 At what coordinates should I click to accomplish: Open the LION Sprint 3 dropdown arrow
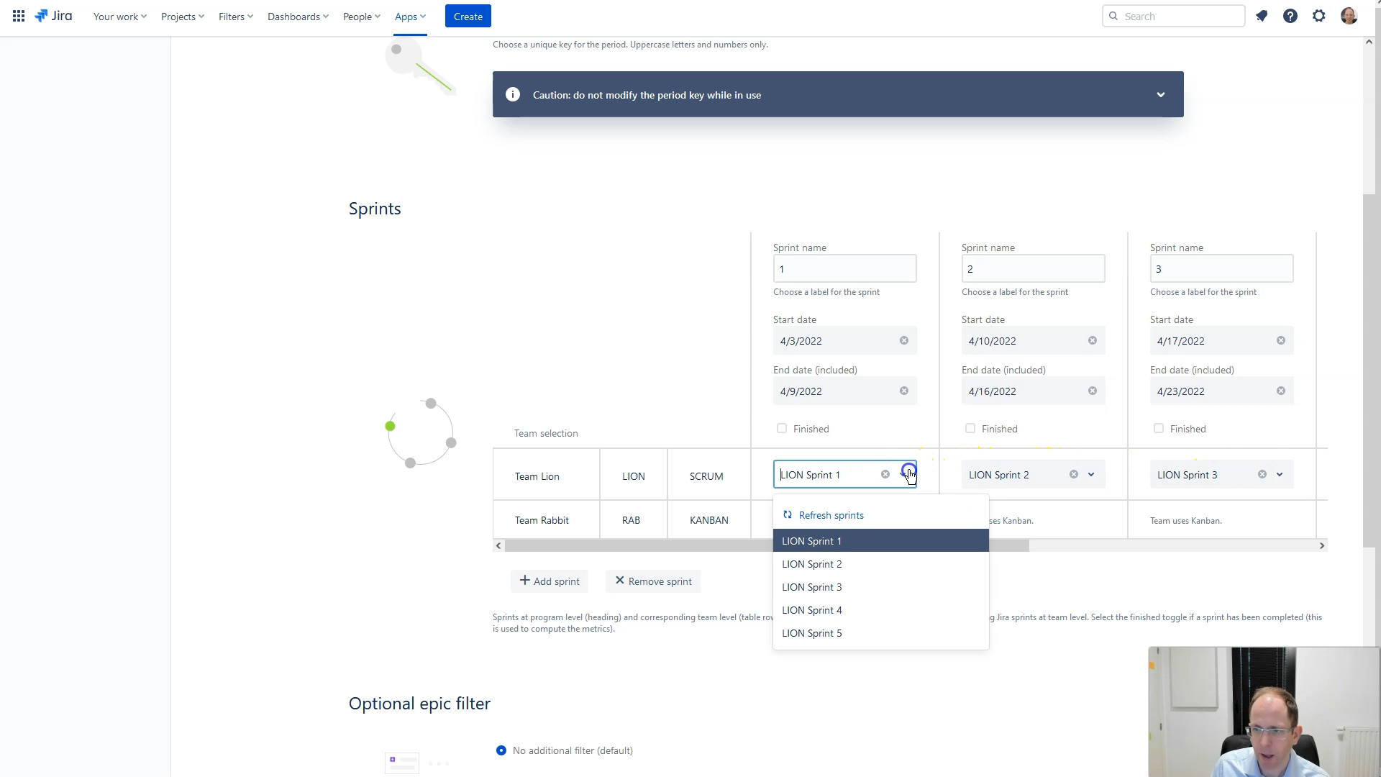[x=1280, y=474]
